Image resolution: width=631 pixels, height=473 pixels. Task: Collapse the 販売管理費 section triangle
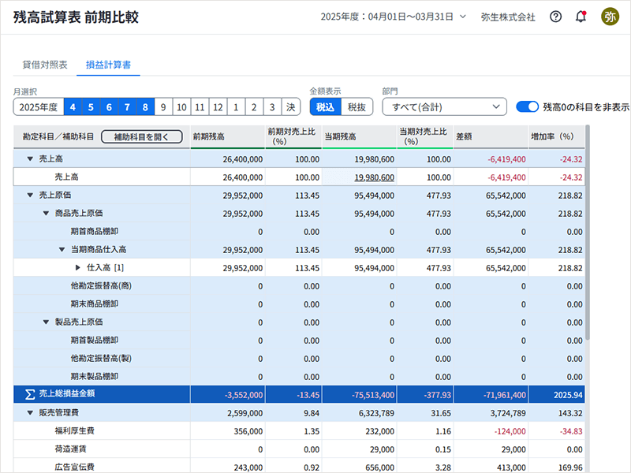point(30,412)
